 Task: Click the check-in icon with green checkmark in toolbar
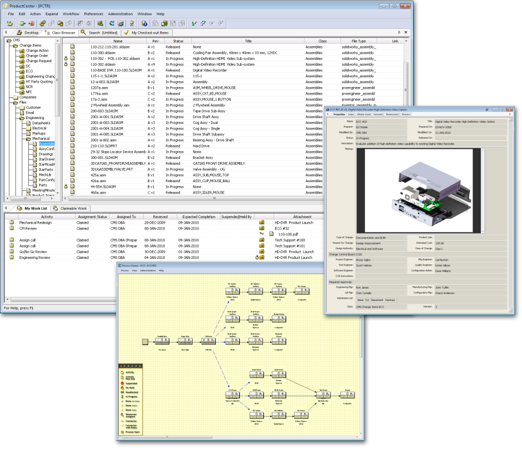23,23
